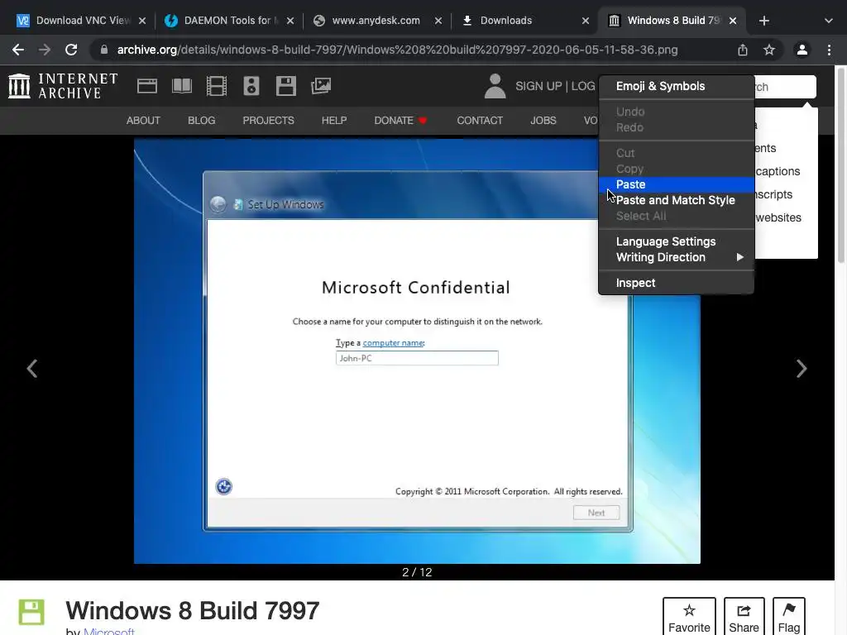Image resolution: width=847 pixels, height=635 pixels.
Task: Go back with the browser back arrow
Action: pyautogui.click(x=18, y=50)
